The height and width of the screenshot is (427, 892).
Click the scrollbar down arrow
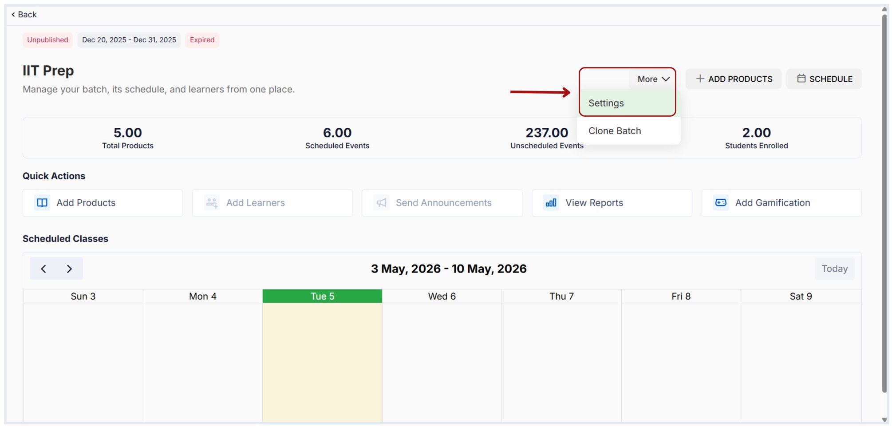point(884,419)
